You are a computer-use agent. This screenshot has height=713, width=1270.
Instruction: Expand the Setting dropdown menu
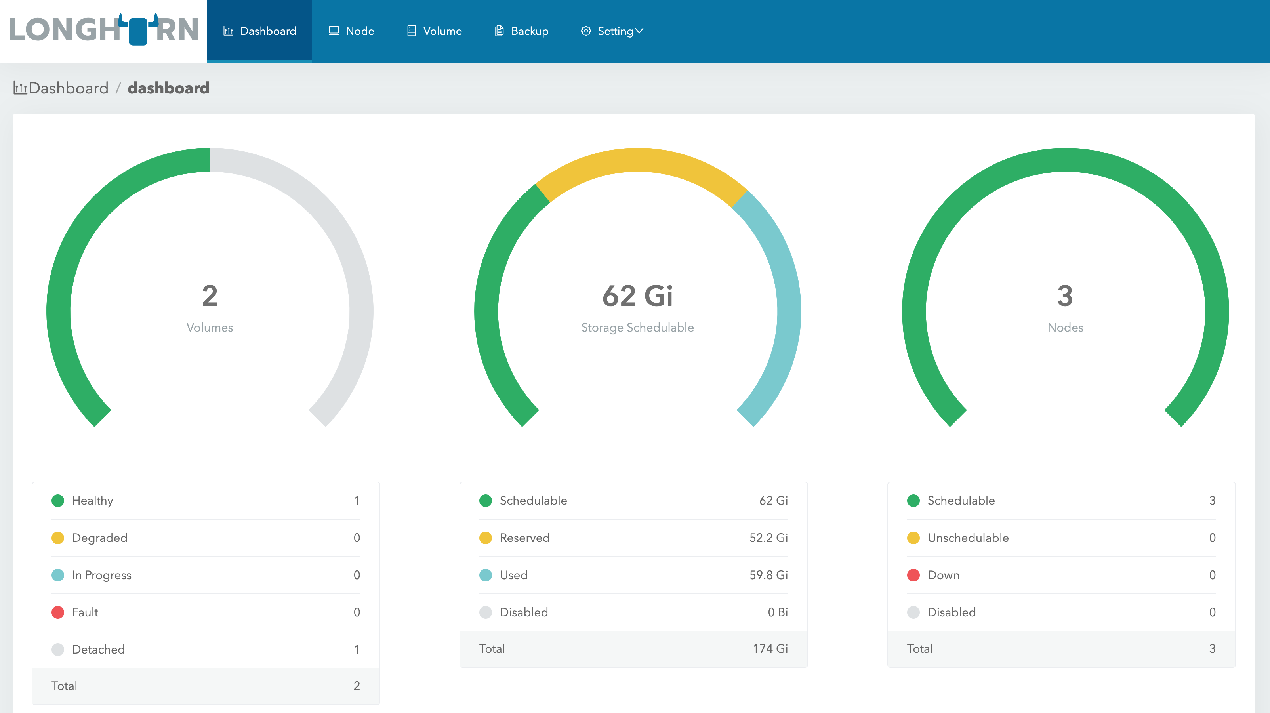coord(615,31)
